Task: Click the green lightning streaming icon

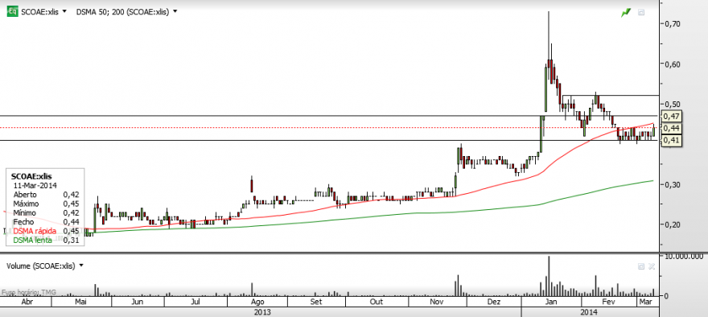Action: tap(626, 13)
